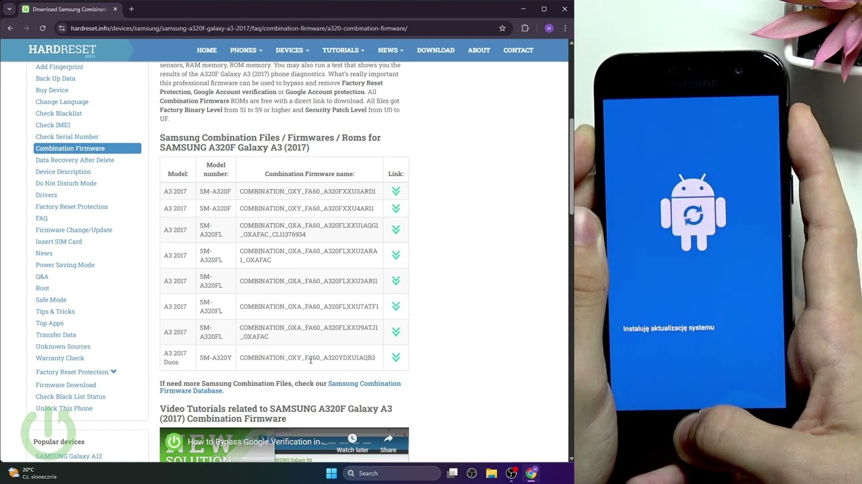Open the browser extensions puzzle icon
Screen dimensions: 862x484
click(x=525, y=28)
